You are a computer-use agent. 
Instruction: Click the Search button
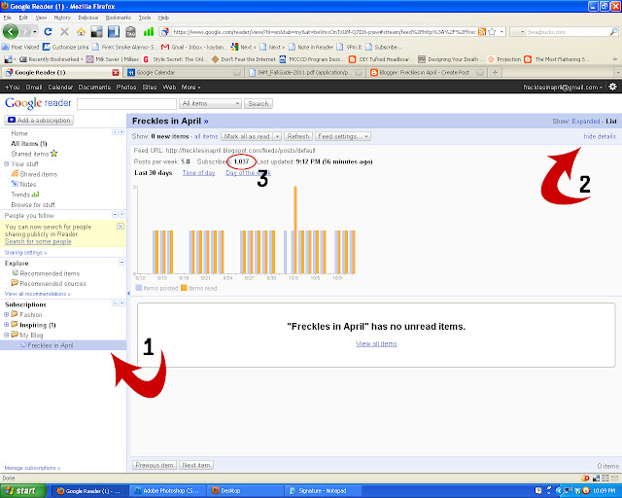click(x=259, y=103)
